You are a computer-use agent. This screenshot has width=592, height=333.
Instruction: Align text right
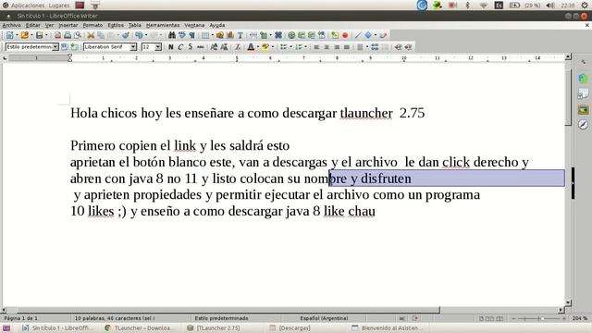337,47
